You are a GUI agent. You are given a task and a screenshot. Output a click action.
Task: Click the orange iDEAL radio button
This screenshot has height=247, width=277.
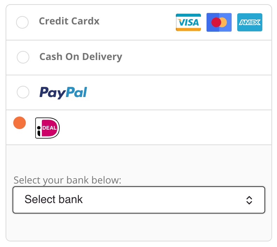click(x=20, y=123)
